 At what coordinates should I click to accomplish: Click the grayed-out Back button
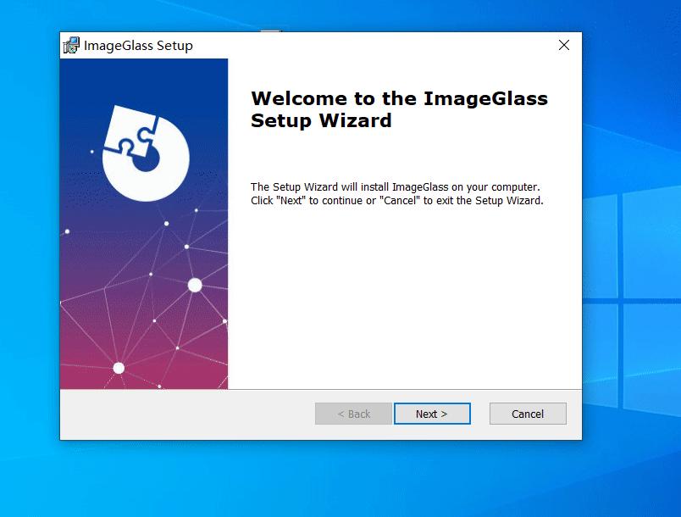[x=353, y=414]
